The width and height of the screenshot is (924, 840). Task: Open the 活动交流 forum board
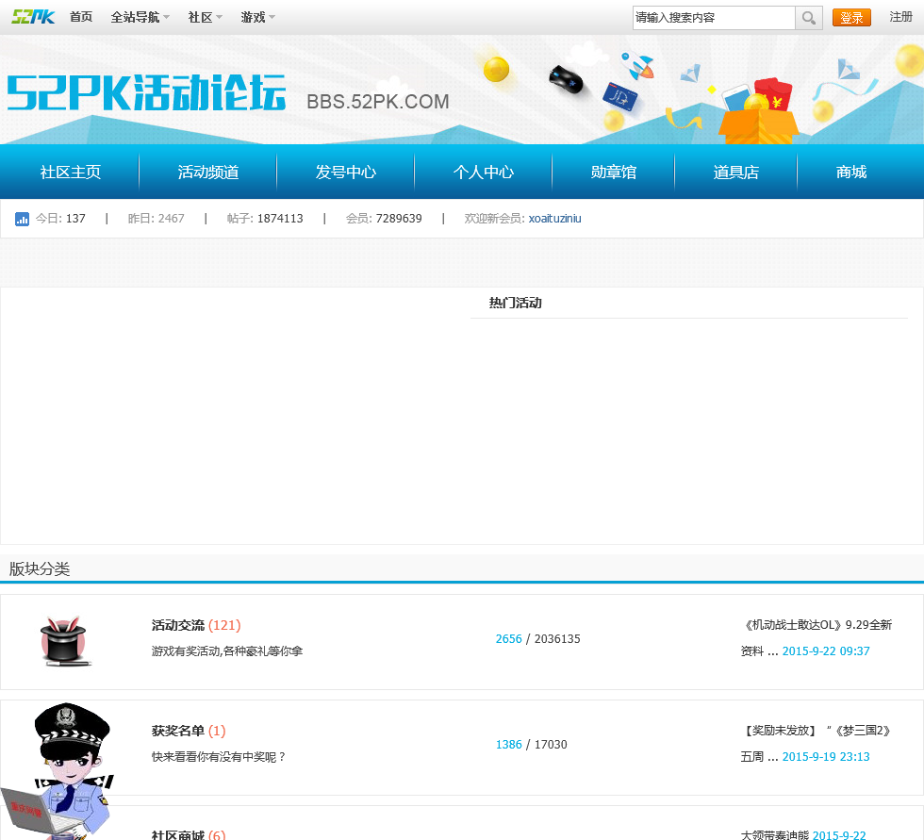(x=178, y=625)
